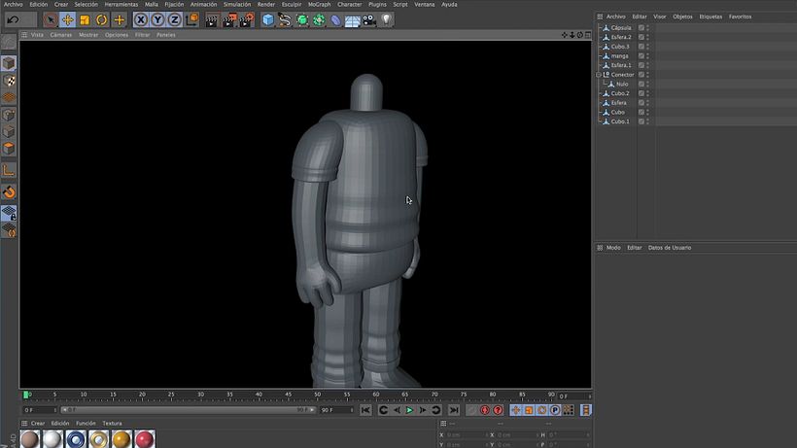Click the Undo arrow in top toolbar

(14, 19)
